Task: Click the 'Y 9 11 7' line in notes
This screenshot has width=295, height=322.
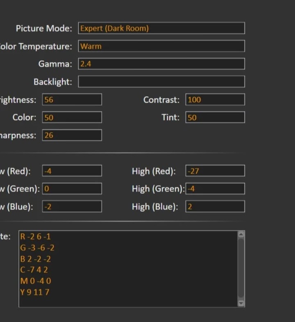Action: [35, 292]
